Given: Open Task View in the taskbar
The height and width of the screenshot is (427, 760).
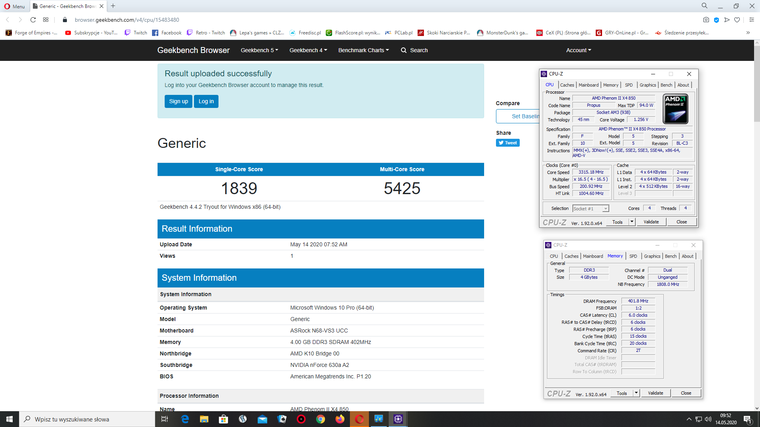Looking at the screenshot, I should click(x=165, y=419).
